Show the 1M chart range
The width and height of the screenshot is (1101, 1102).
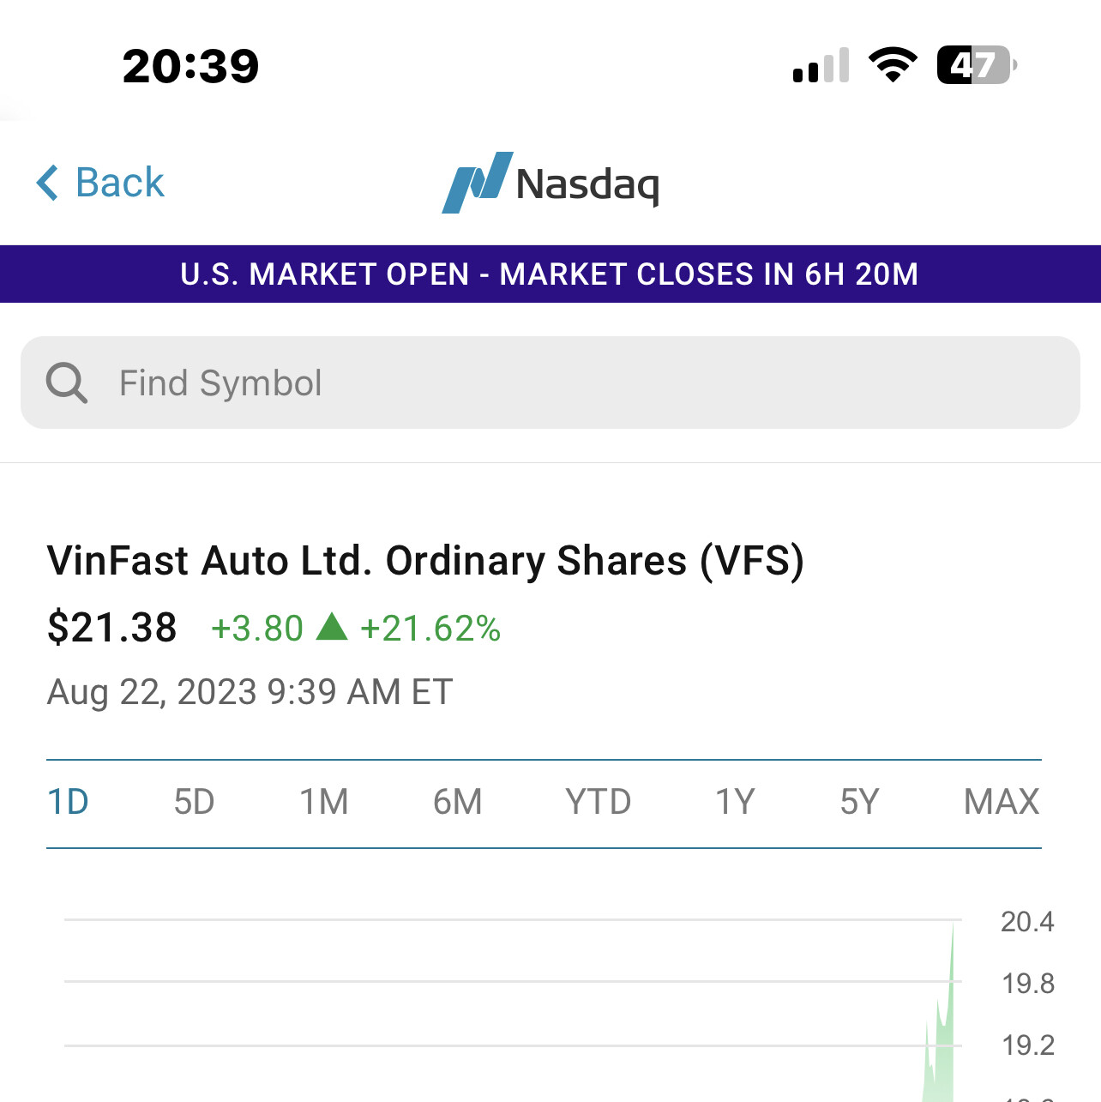pyautogui.click(x=324, y=803)
